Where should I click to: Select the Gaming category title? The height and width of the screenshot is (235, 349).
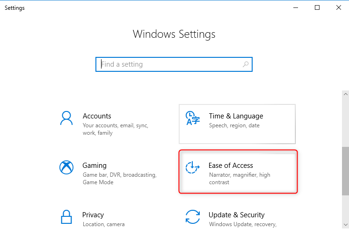coord(95,166)
